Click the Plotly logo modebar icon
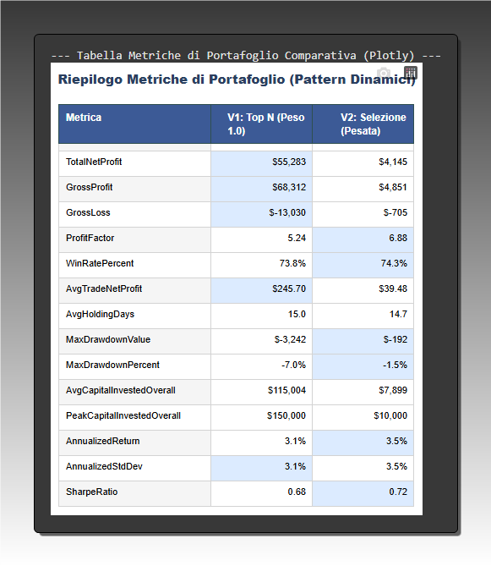Screen dimensions: 491x566 (410, 73)
